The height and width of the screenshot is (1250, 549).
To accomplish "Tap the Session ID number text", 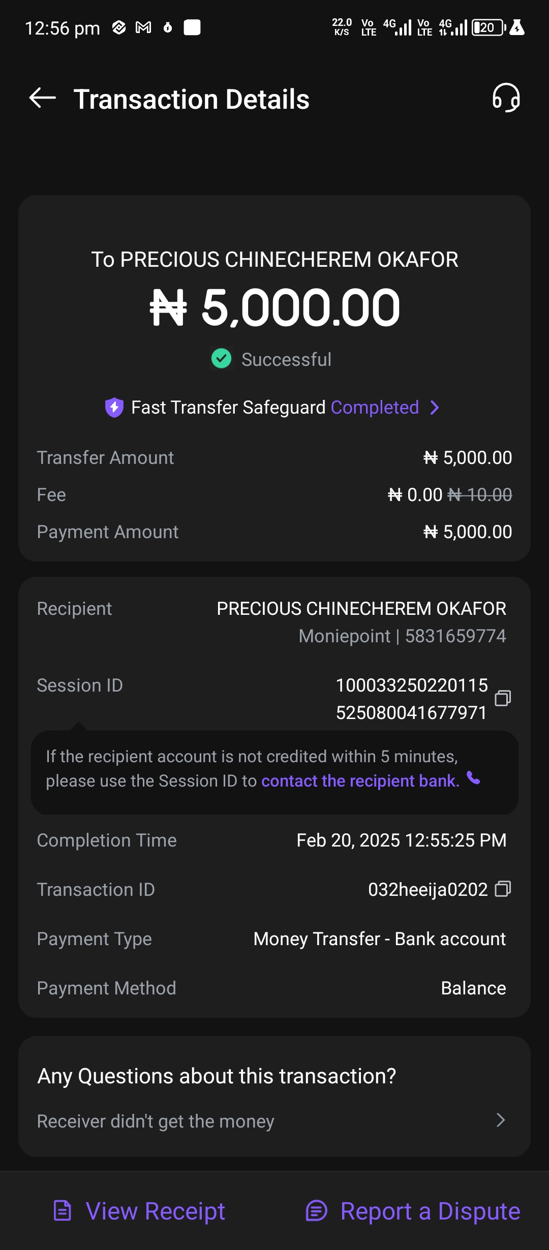I will coord(411,699).
